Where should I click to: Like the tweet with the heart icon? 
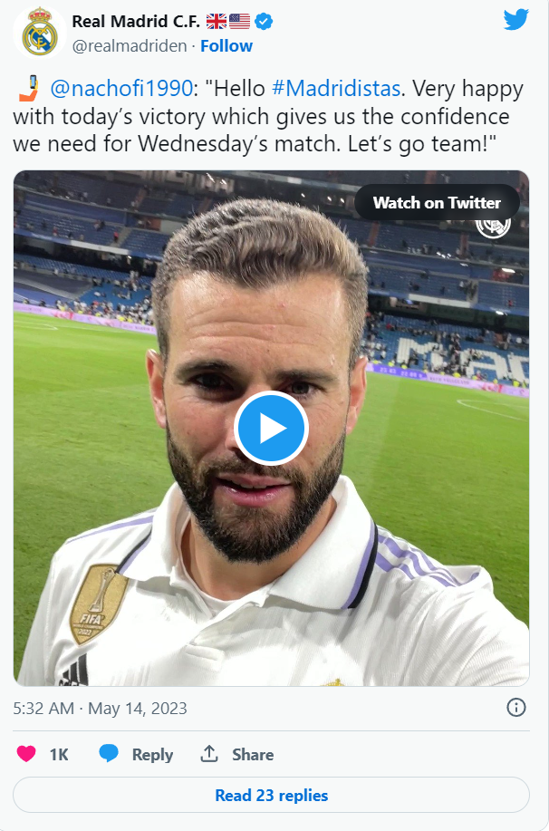click(26, 754)
